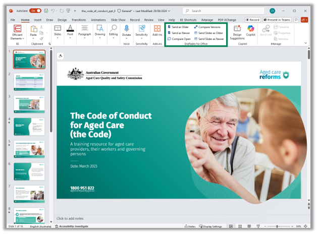Click the Designer icon above slide
The height and width of the screenshot is (234, 317).
click(61, 56)
